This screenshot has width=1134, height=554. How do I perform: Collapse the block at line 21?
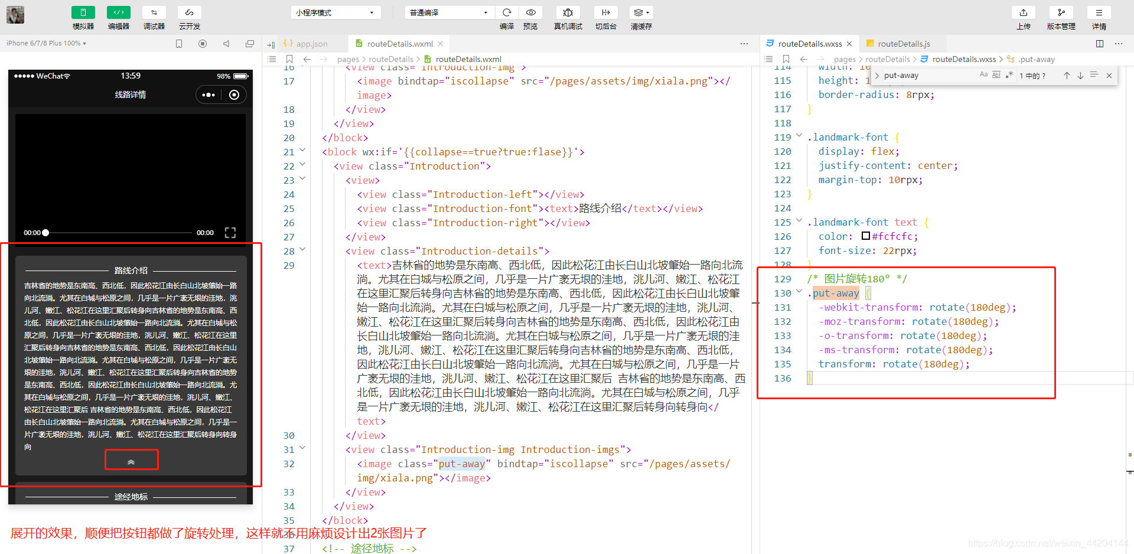click(x=302, y=150)
